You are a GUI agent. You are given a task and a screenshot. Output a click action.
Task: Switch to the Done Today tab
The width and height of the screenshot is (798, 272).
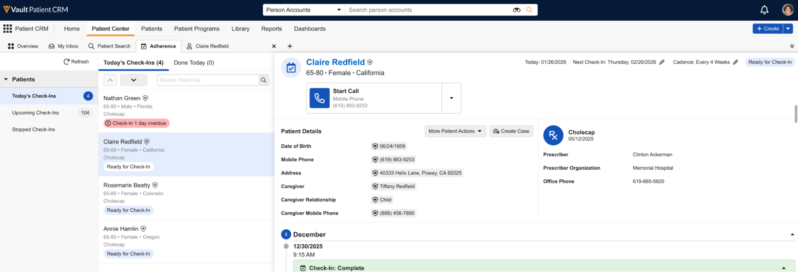point(194,63)
